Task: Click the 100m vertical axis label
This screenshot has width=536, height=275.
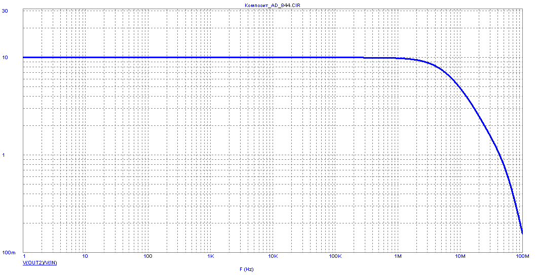Action: [x=9, y=253]
